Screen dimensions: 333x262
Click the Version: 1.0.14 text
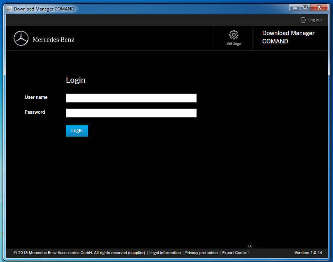pyautogui.click(x=308, y=253)
